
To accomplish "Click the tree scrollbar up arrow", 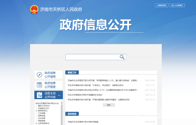I will point(62,103).
